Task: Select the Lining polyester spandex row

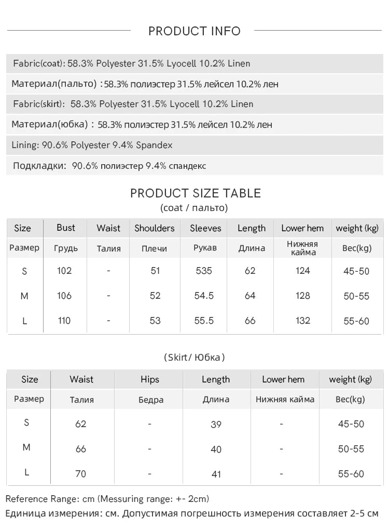Action: click(195, 145)
